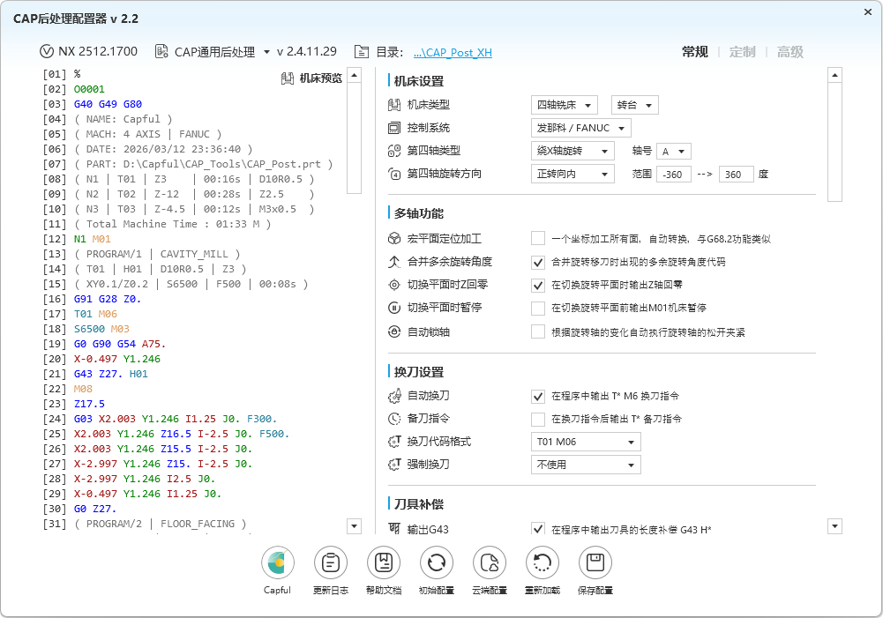
Task: Open the CAP_Post_XH directory link
Action: click(x=453, y=52)
